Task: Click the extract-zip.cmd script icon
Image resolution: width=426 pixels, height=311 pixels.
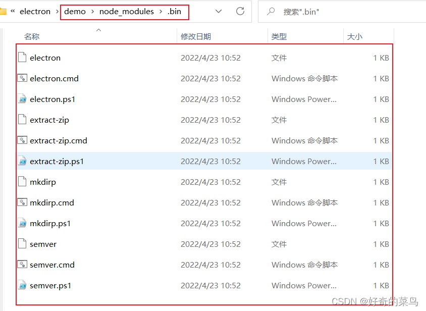Action: coord(22,140)
